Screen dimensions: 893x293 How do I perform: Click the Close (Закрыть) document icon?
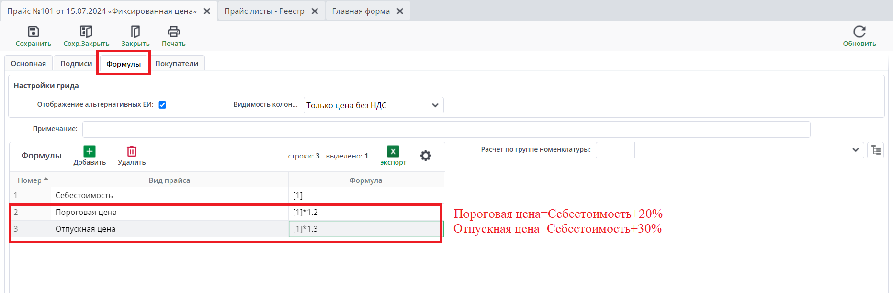136,32
